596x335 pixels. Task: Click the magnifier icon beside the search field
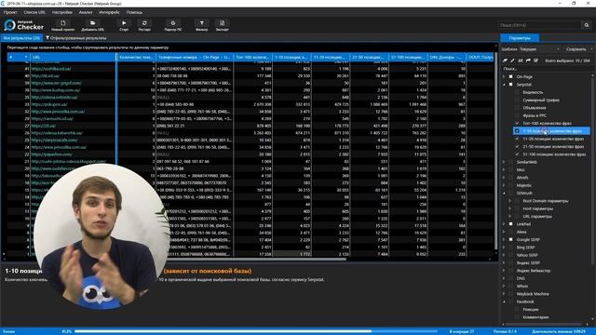point(587,25)
